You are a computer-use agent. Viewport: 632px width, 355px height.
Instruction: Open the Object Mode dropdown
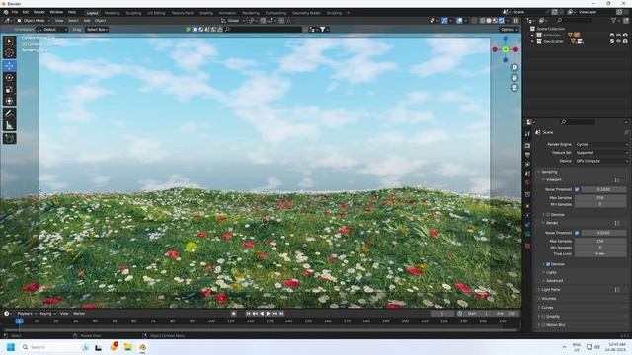click(34, 20)
